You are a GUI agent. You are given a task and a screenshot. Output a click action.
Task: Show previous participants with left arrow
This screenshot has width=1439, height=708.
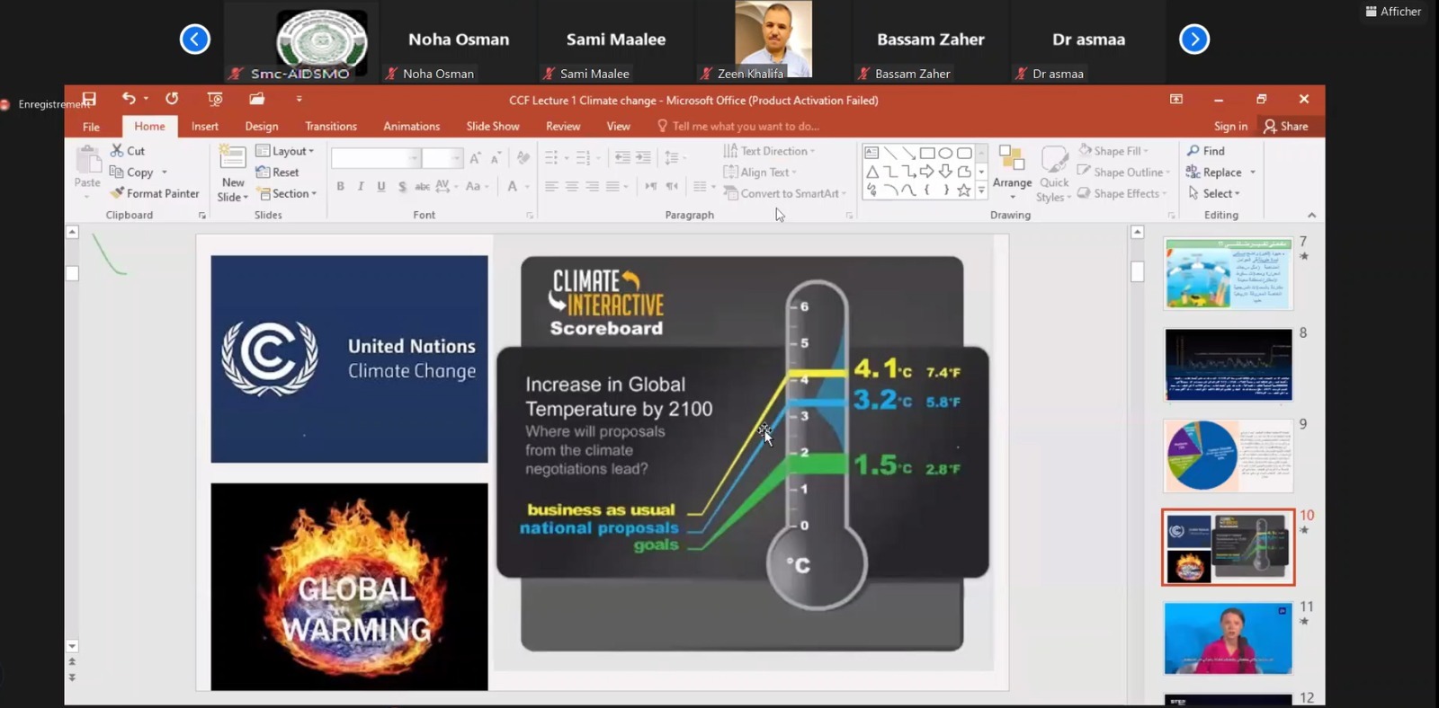(195, 39)
